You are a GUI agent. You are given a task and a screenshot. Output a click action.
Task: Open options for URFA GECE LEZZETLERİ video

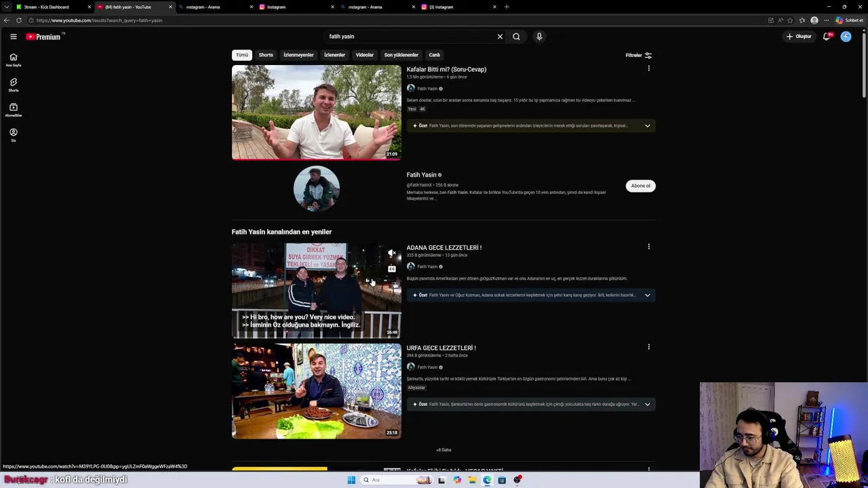coord(648,347)
